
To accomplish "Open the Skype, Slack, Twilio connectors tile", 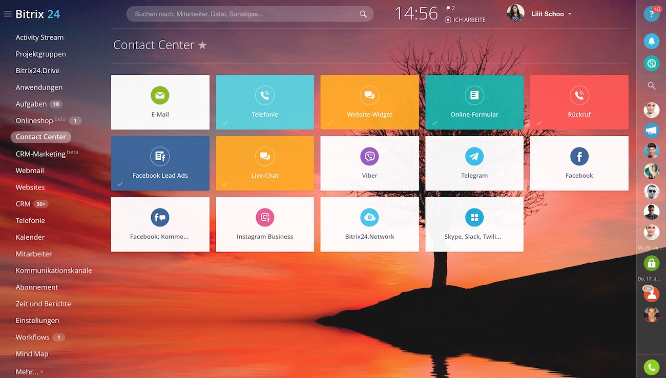I will pyautogui.click(x=474, y=224).
